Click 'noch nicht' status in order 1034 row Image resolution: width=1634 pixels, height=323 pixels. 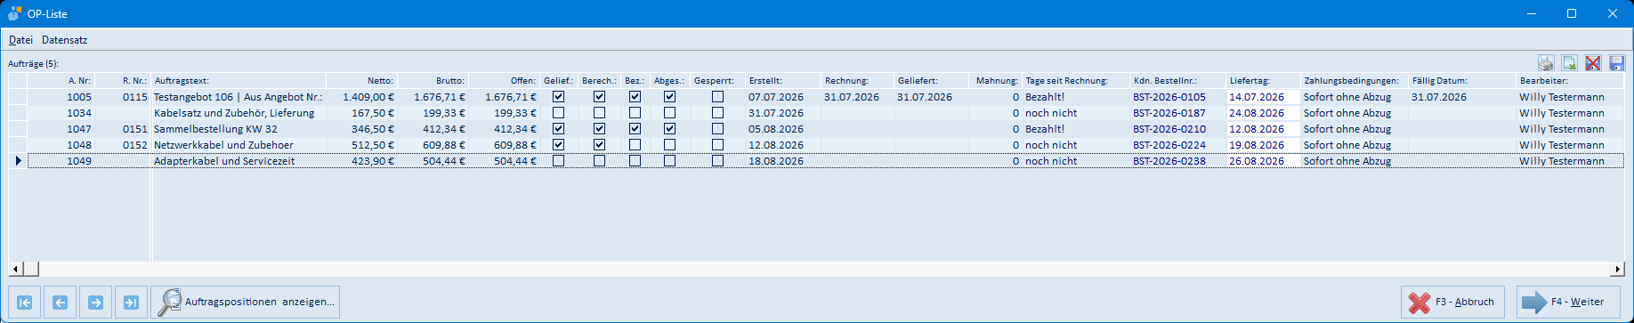coord(1051,113)
